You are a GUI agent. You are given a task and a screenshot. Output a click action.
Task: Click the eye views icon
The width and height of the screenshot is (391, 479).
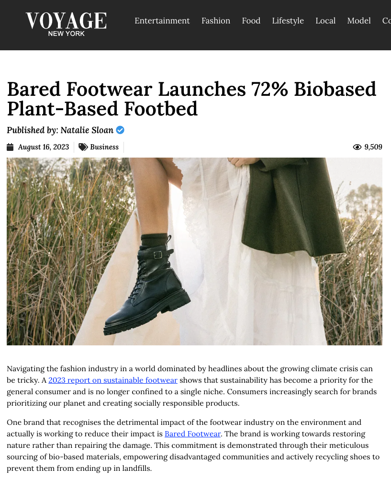click(x=357, y=147)
